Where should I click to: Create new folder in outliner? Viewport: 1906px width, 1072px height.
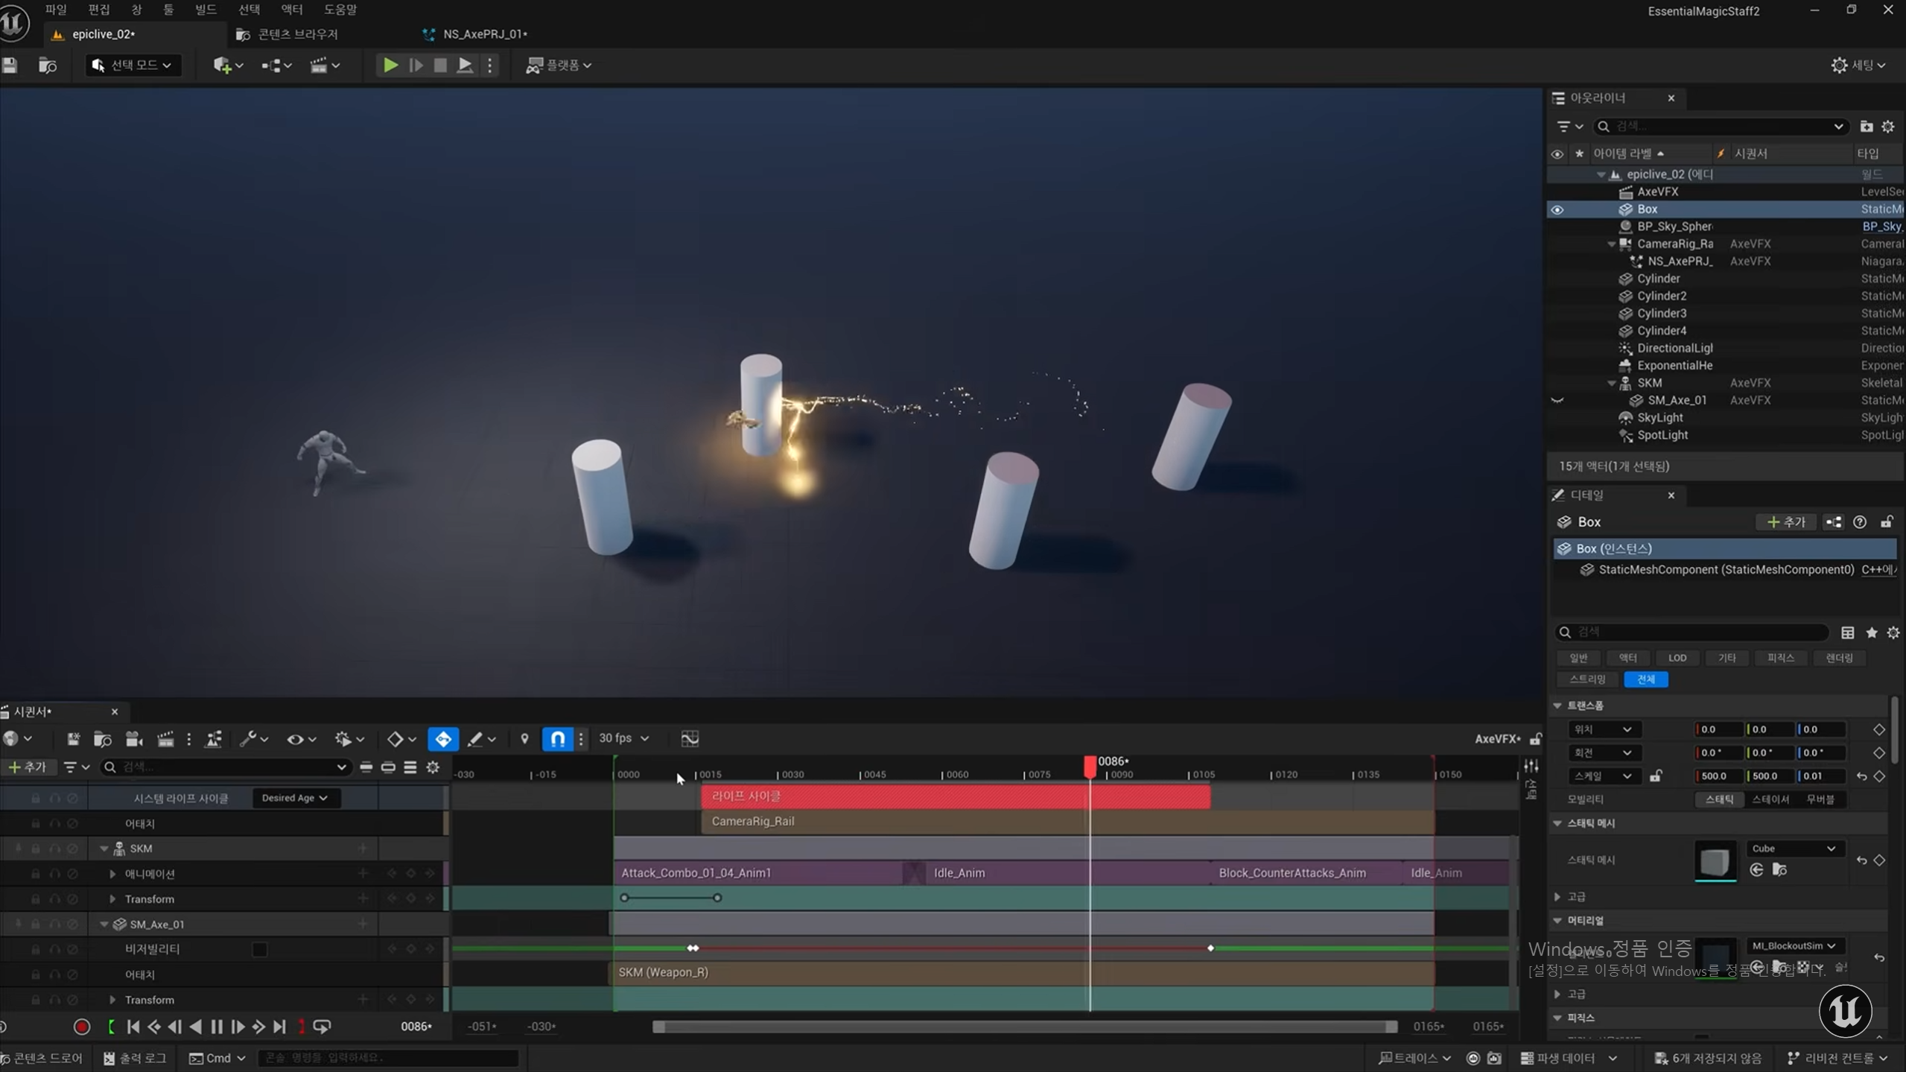[1866, 127]
